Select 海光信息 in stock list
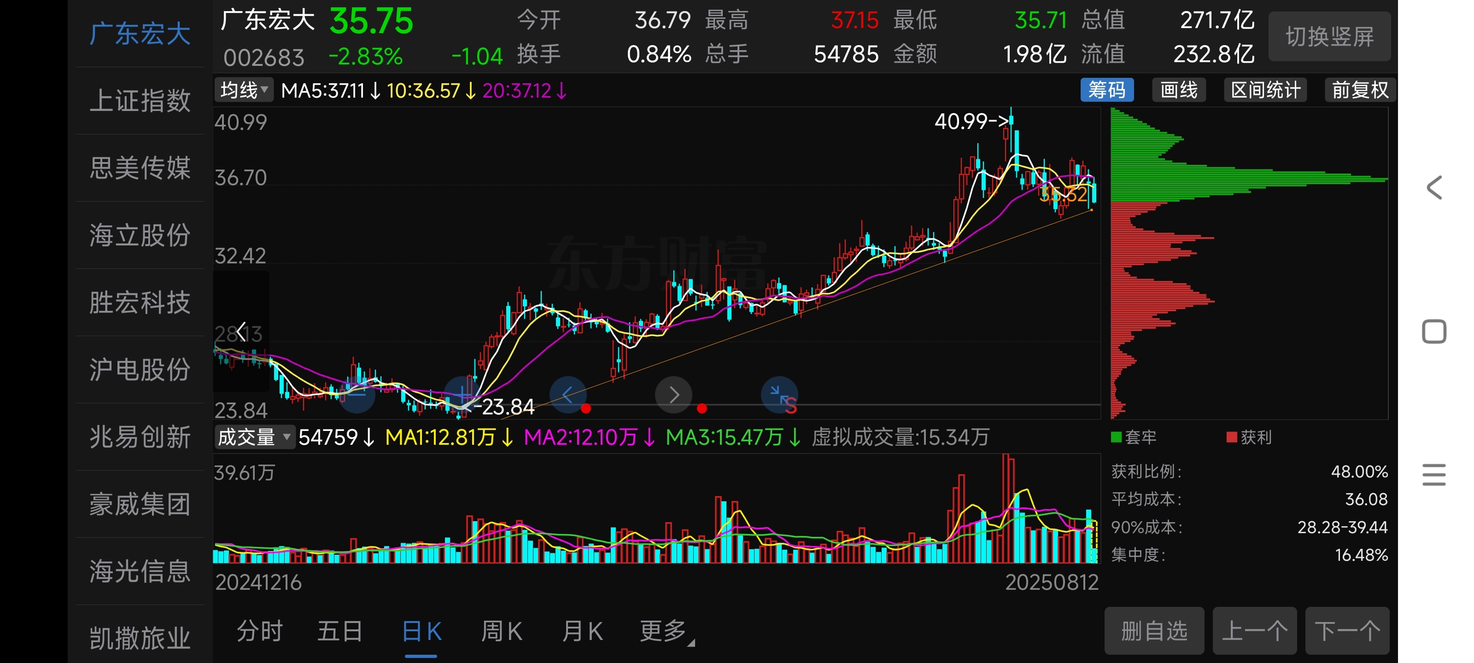Screen dimensions: 1474x663 (140, 571)
